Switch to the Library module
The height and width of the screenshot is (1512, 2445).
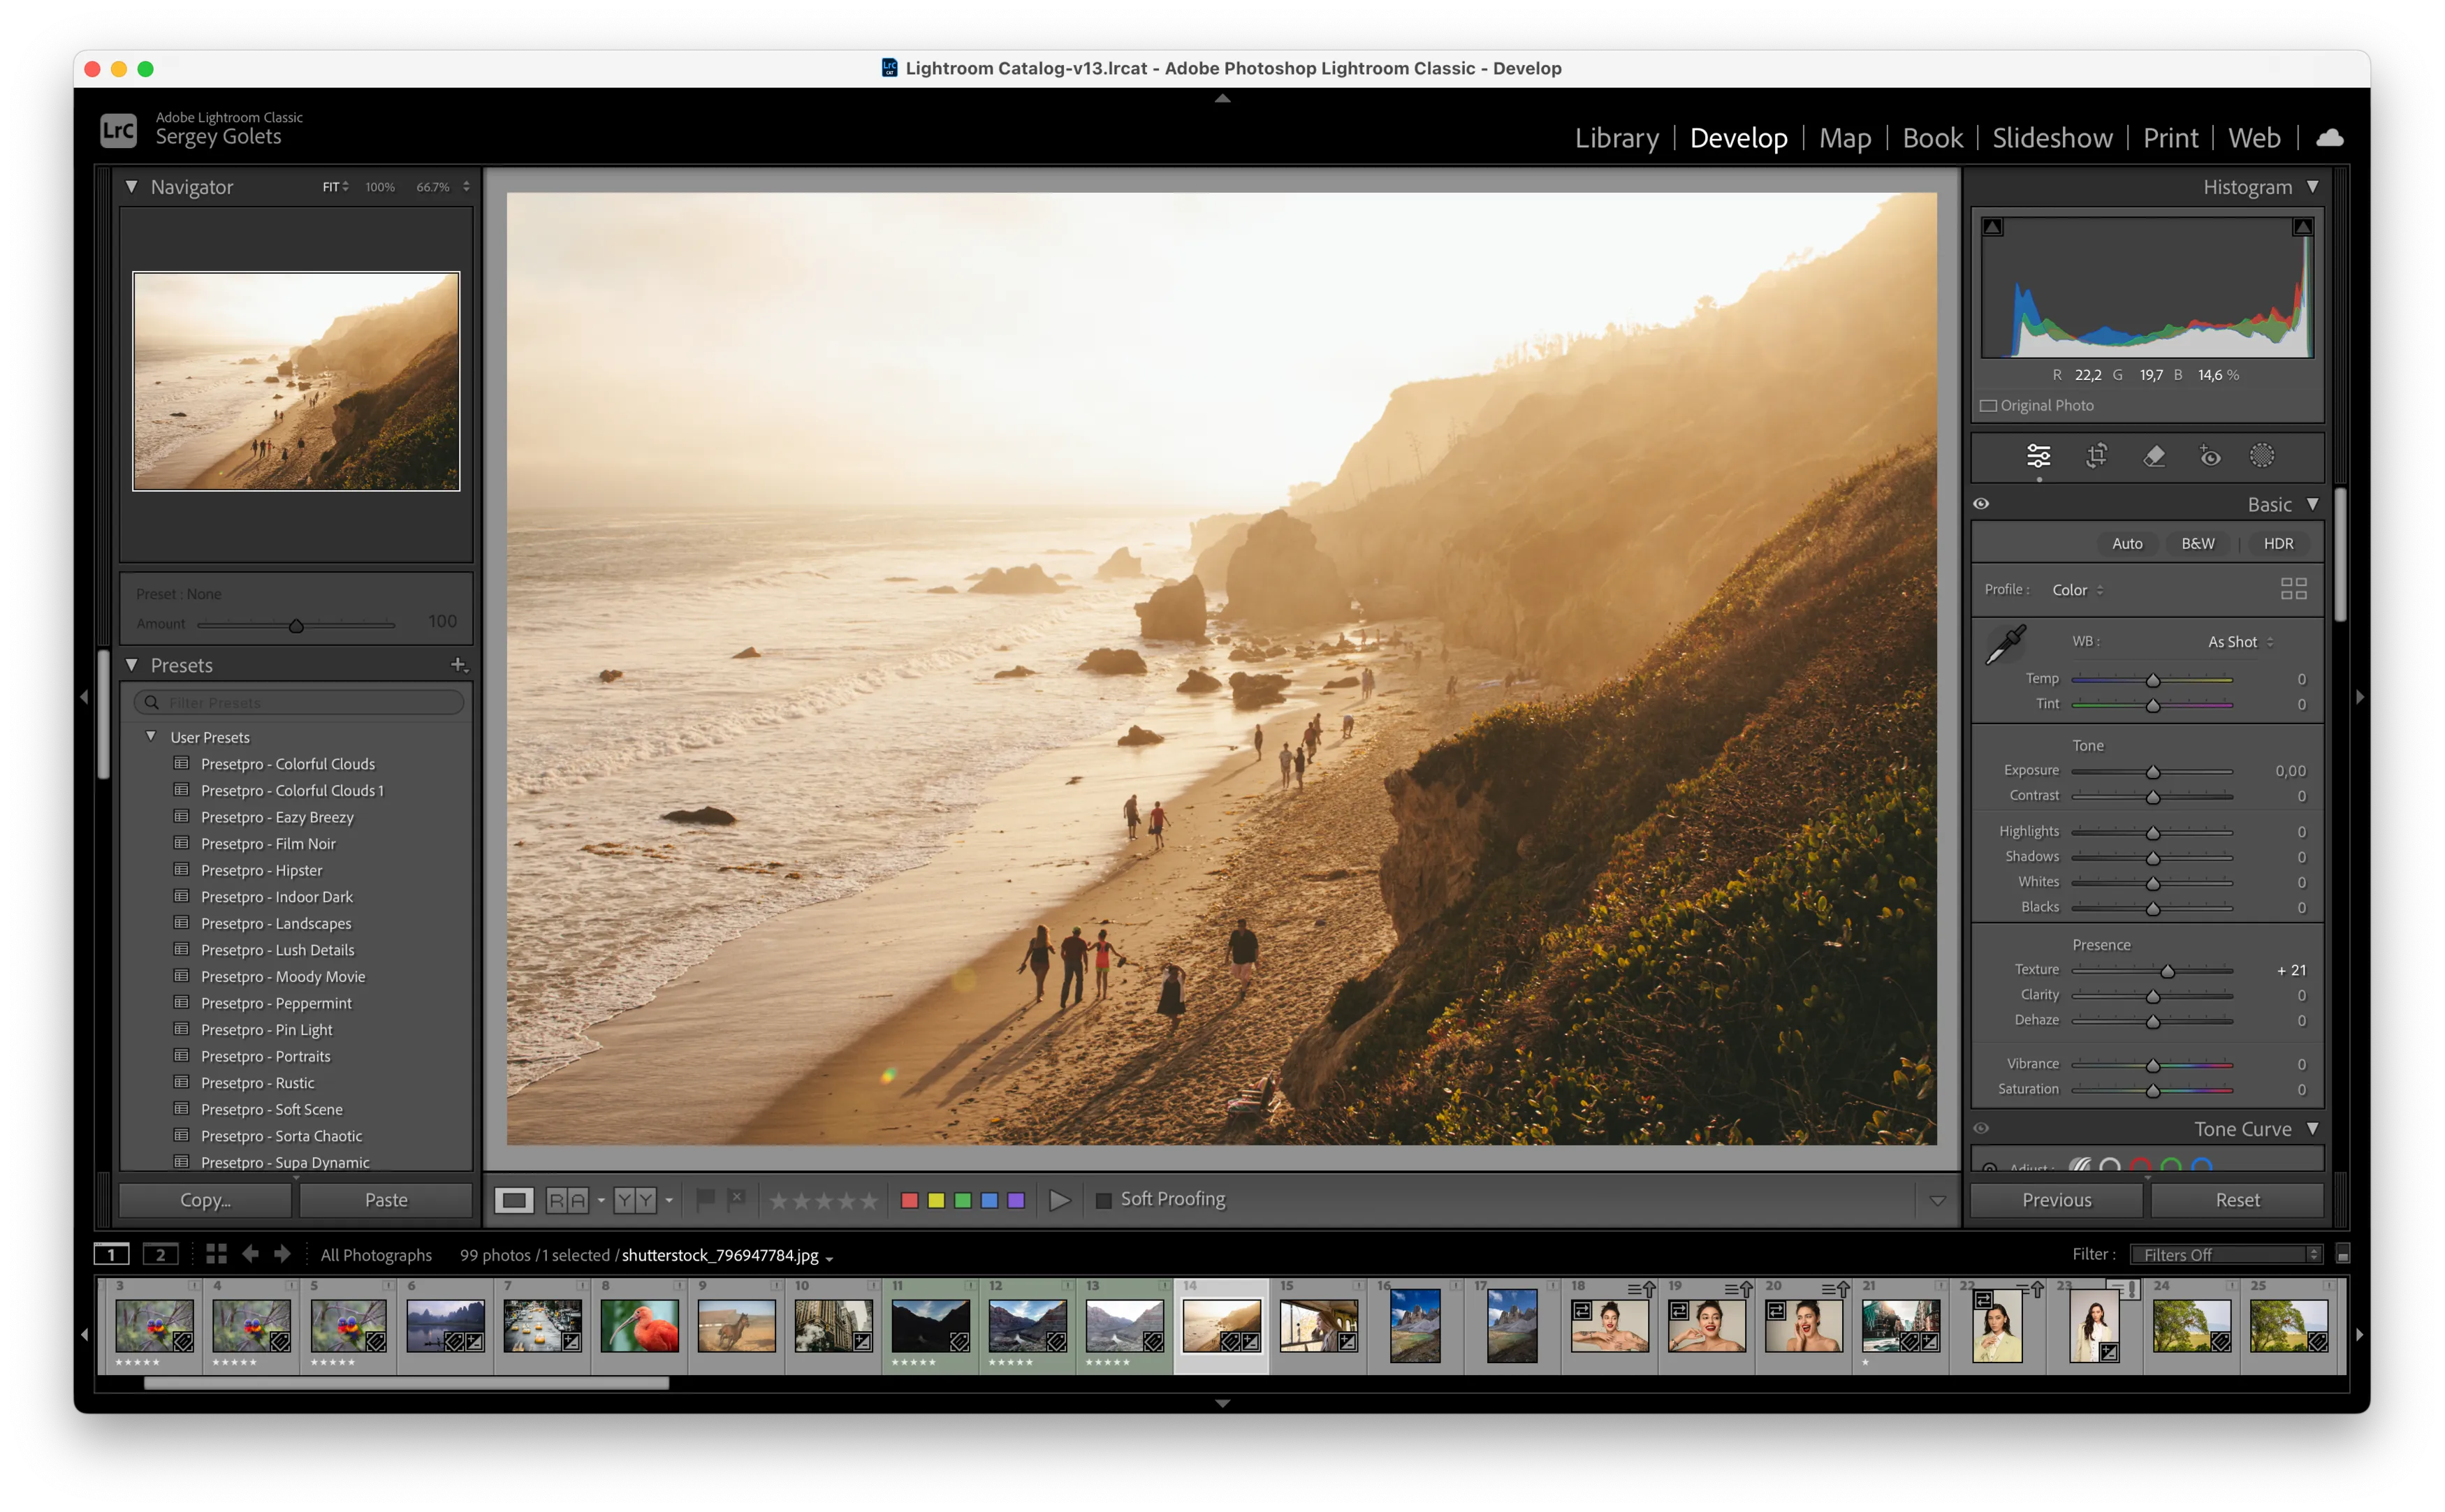(x=1616, y=138)
